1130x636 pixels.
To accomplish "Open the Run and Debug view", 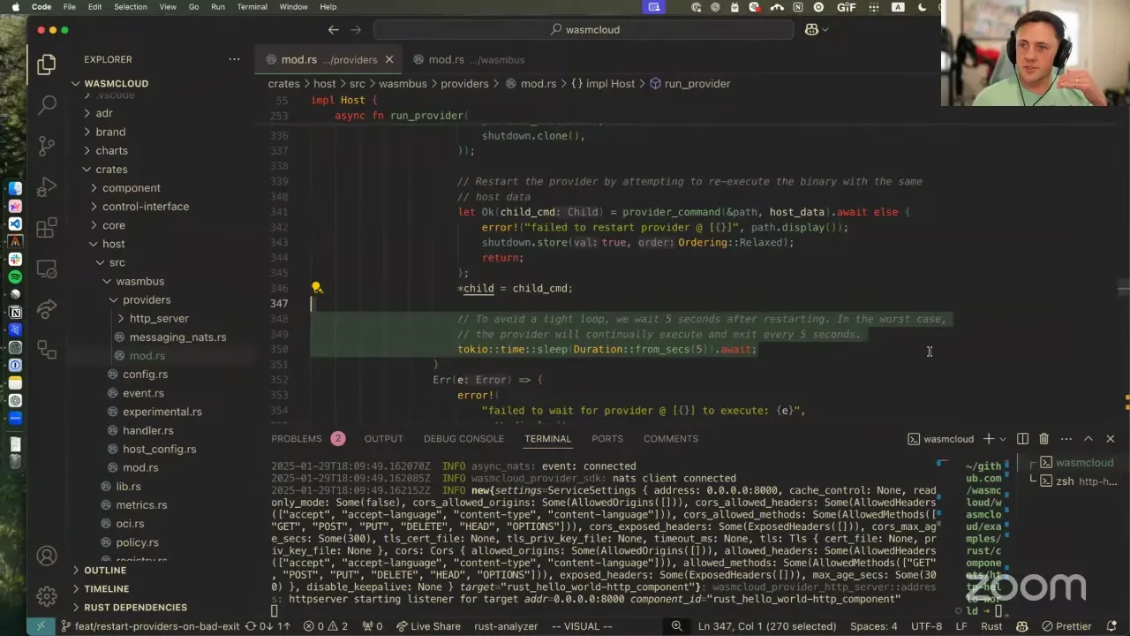I will click(47, 187).
